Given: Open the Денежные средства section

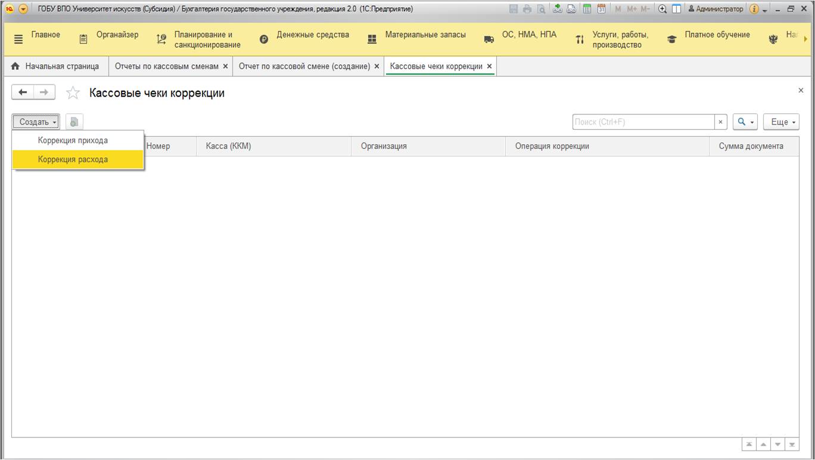Looking at the screenshot, I should click(x=312, y=35).
